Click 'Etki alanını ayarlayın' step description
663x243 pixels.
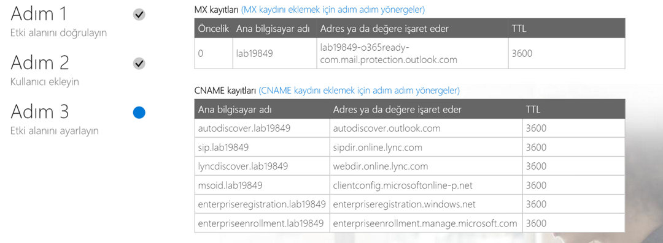[x=55, y=131]
